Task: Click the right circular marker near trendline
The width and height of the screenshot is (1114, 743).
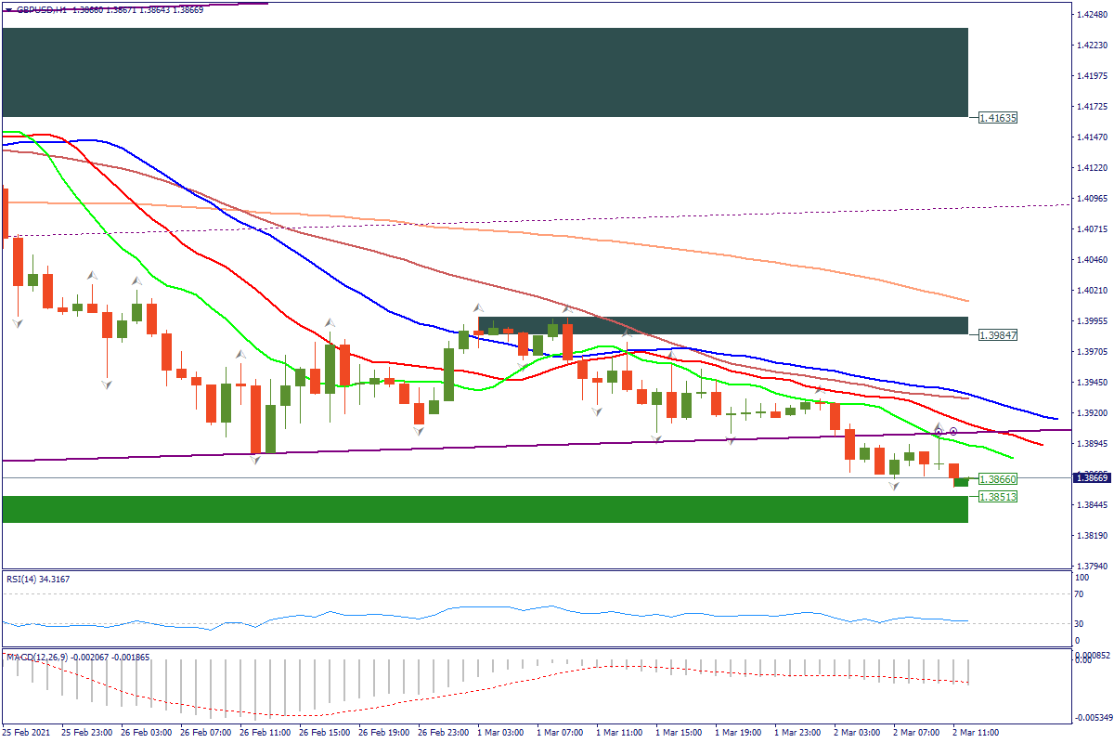Action: click(x=953, y=432)
